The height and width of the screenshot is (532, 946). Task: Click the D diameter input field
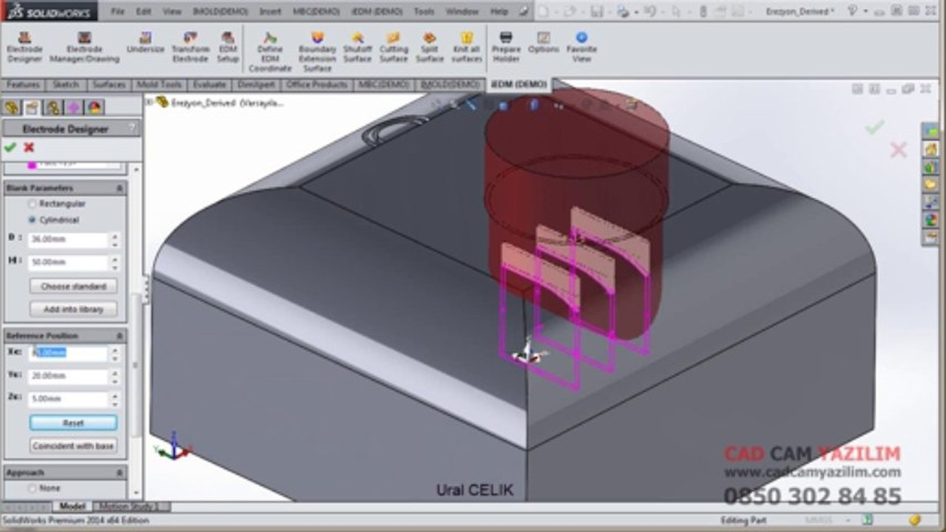tap(68, 240)
